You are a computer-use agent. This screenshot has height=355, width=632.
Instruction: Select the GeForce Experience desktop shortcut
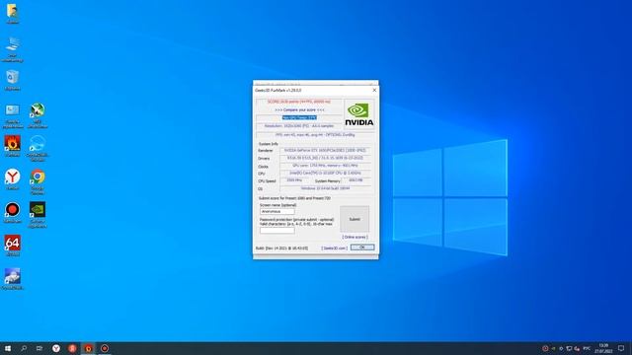(x=38, y=215)
